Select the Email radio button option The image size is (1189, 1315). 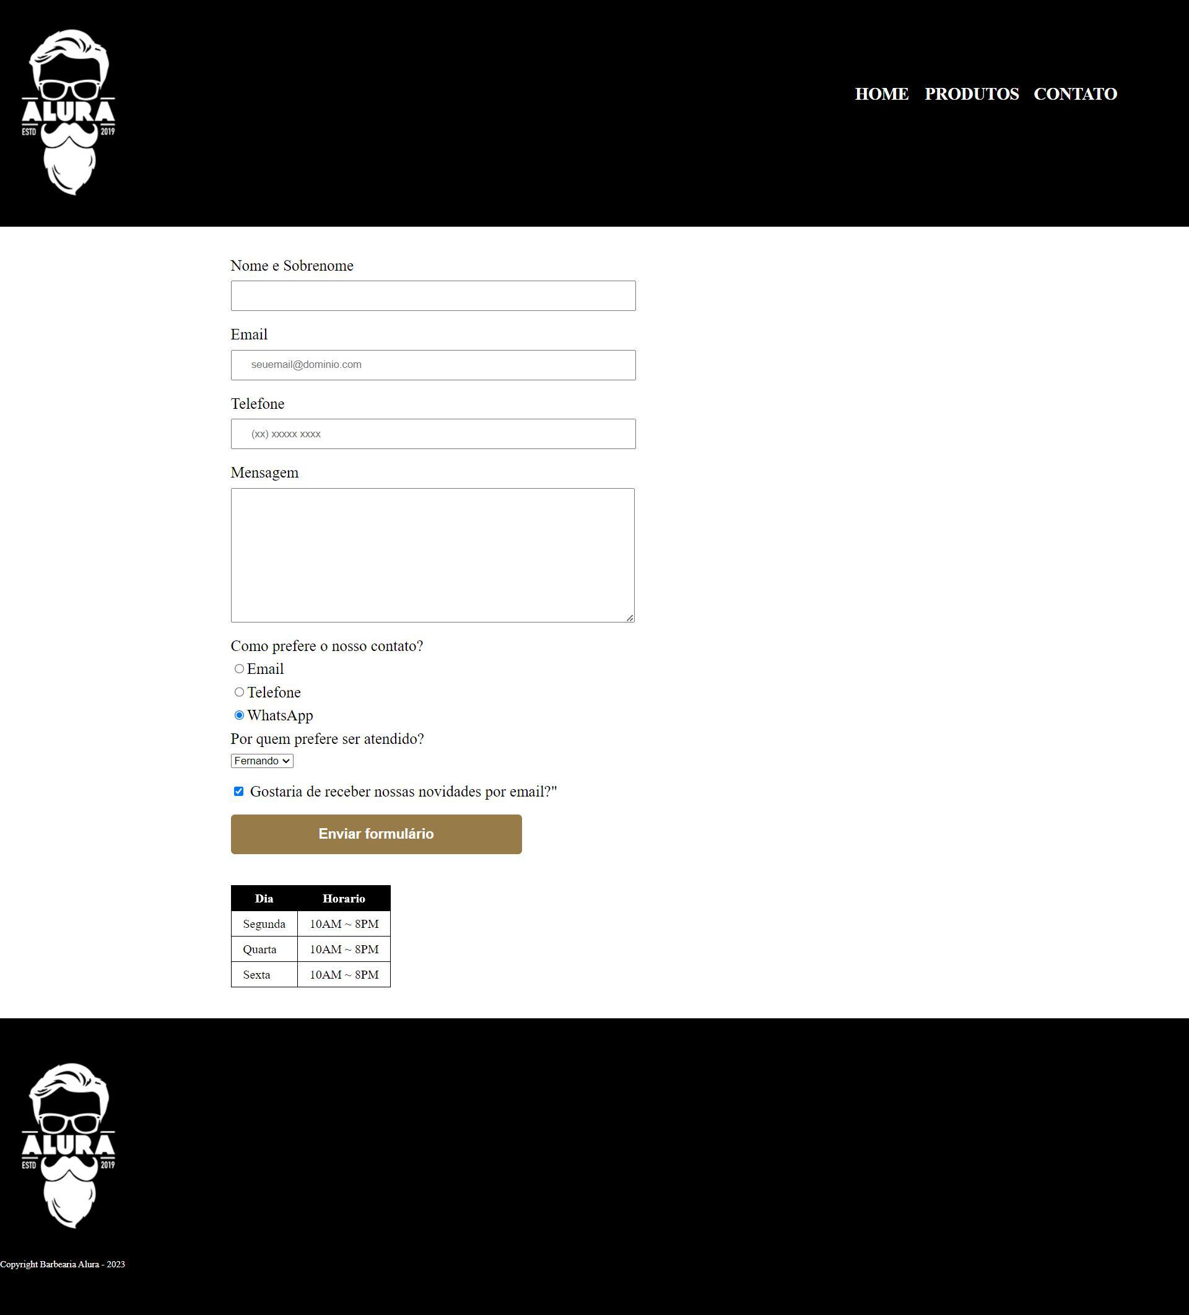240,669
